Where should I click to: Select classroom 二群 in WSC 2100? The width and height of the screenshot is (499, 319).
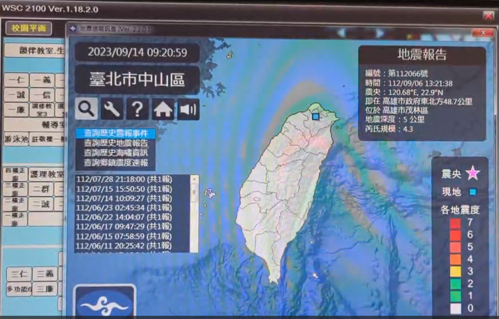(41, 189)
